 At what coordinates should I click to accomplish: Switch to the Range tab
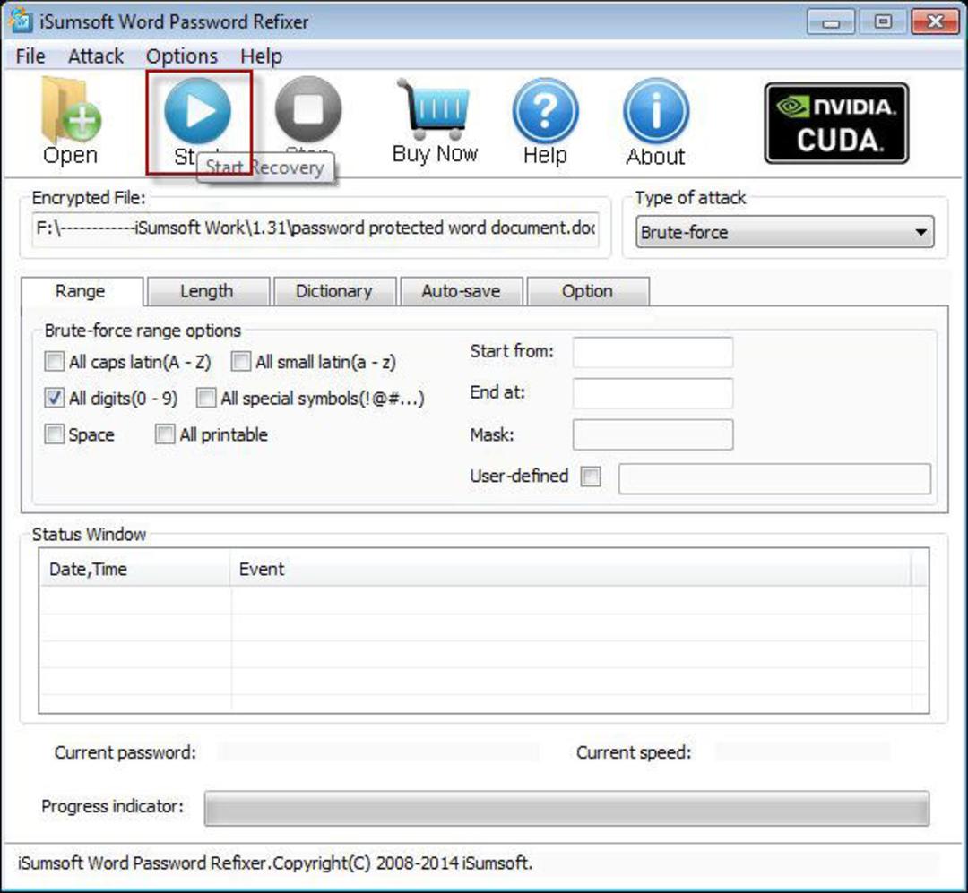pyautogui.click(x=82, y=291)
